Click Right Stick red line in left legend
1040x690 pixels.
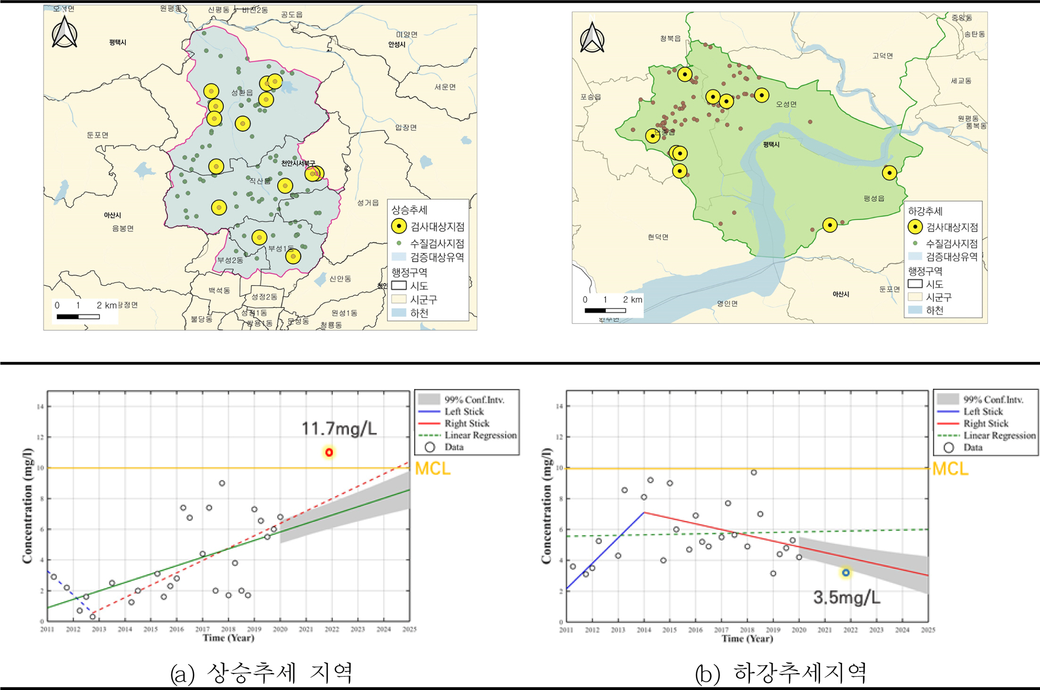coord(429,423)
